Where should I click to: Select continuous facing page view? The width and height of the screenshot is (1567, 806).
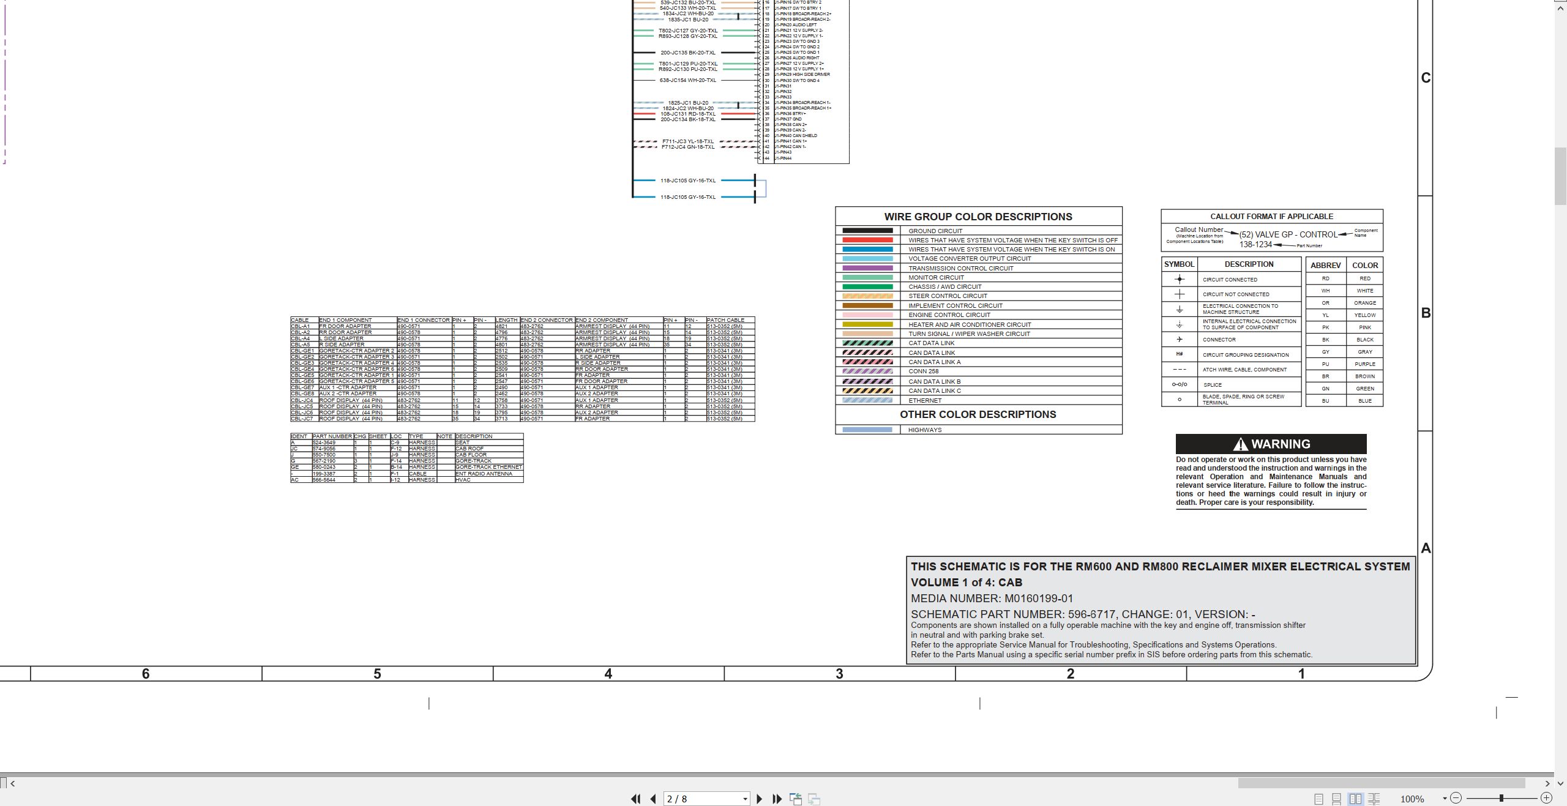pos(1374,799)
